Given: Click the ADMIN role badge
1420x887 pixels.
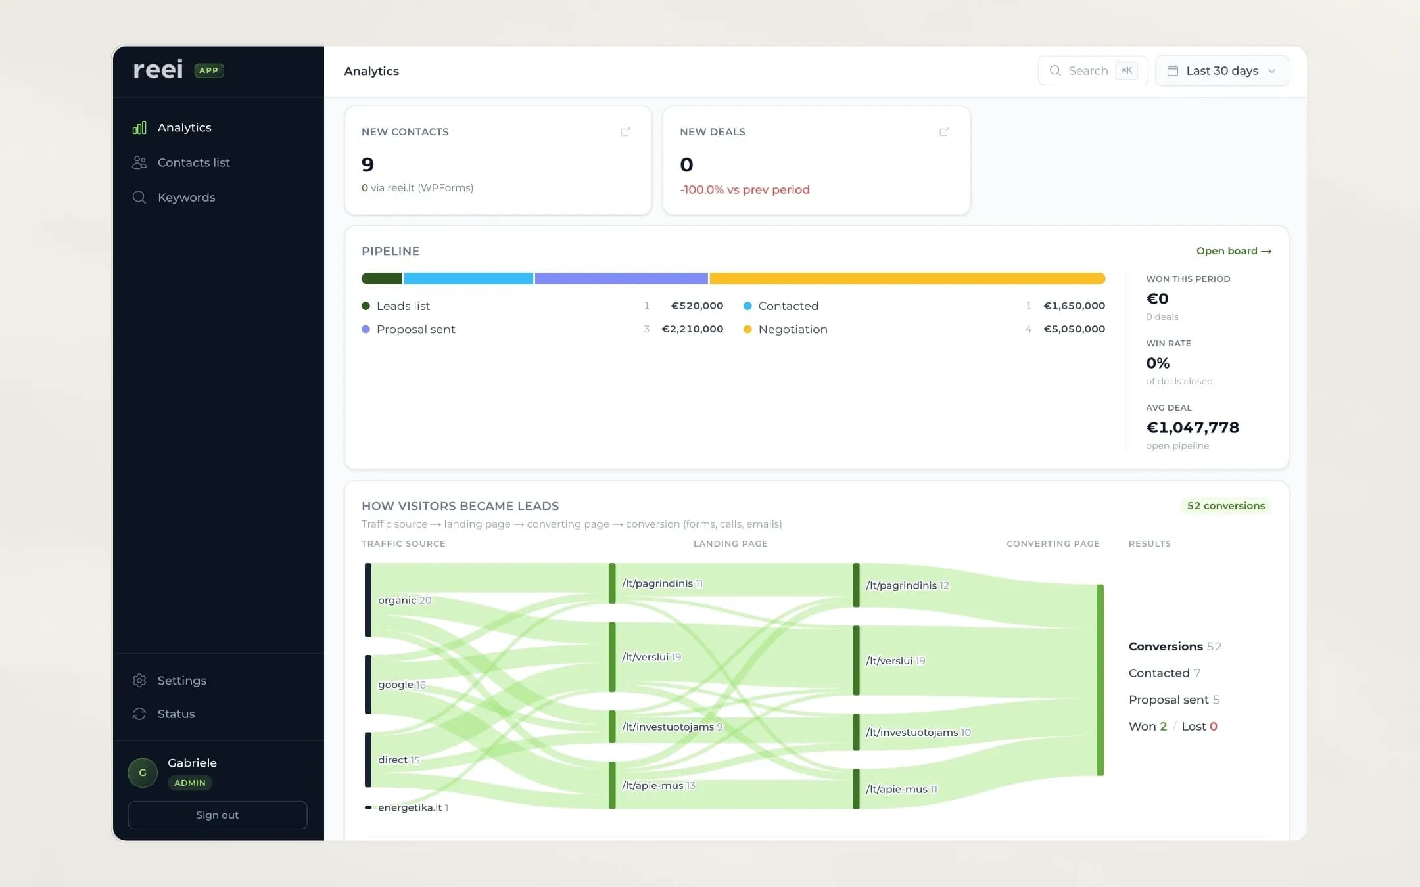Looking at the screenshot, I should 190,783.
